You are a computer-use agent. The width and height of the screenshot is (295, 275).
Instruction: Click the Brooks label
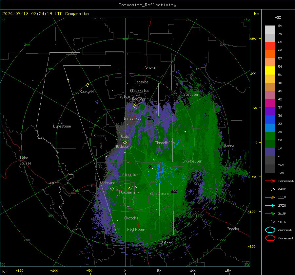[x=233, y=229]
